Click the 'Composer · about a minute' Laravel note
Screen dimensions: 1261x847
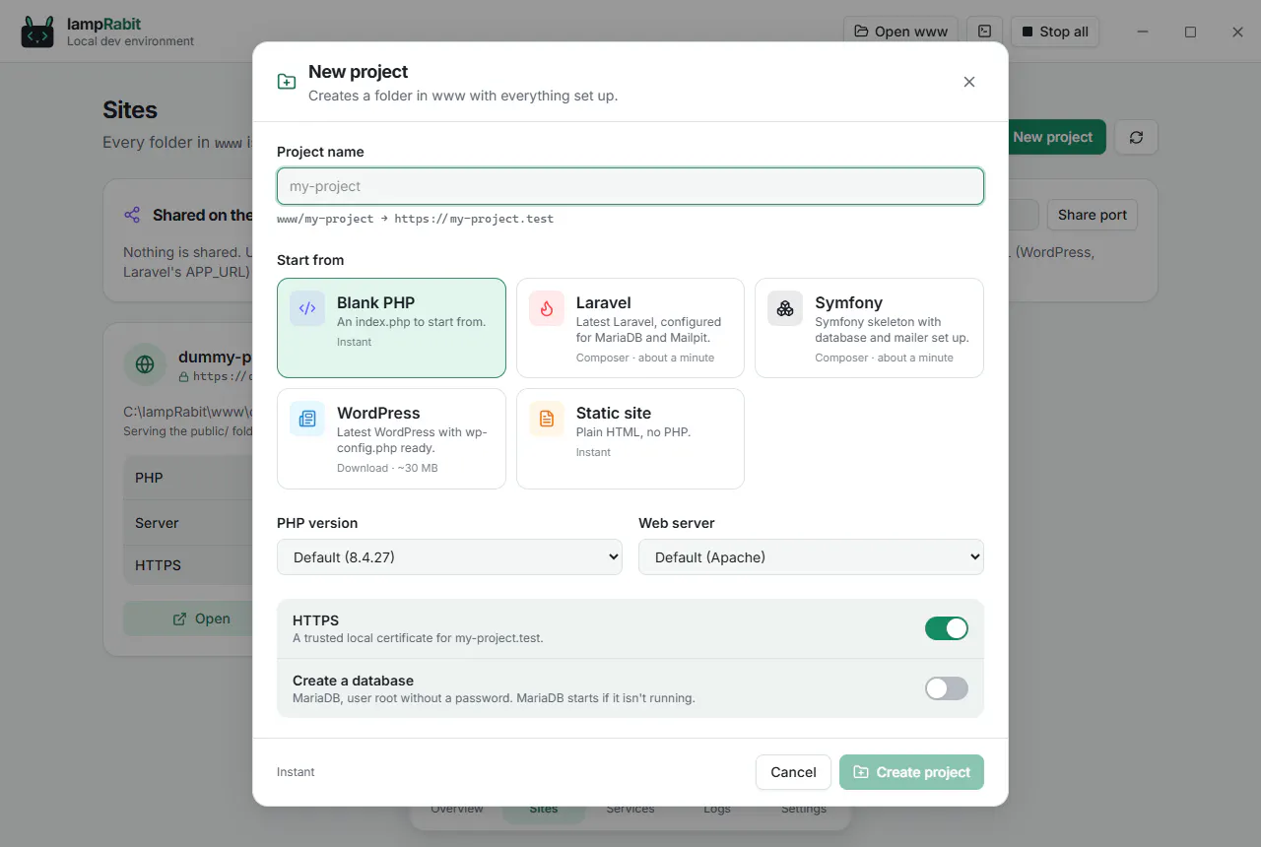tap(645, 358)
